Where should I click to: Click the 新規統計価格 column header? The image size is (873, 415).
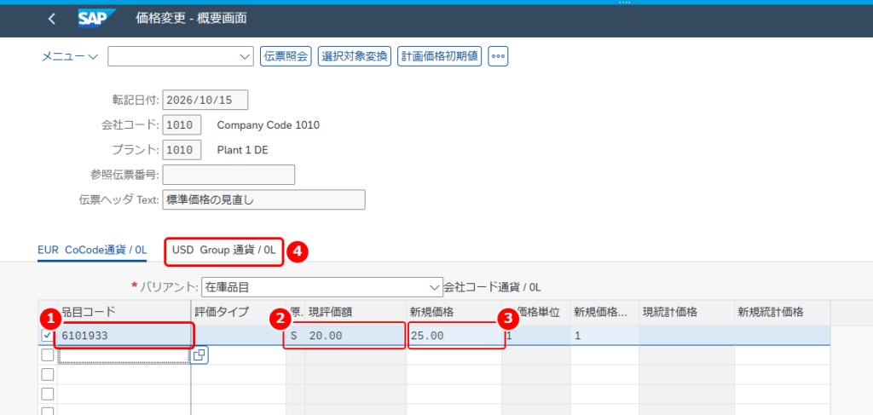[x=781, y=312]
